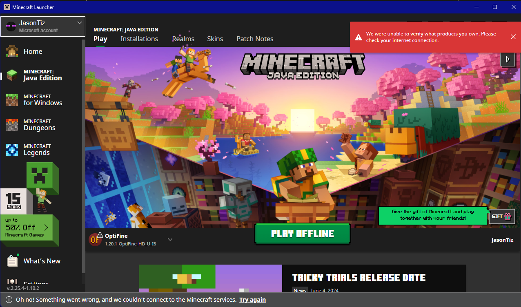Select the Java Edition grass block icon
The height and width of the screenshot is (307, 521).
click(12, 75)
